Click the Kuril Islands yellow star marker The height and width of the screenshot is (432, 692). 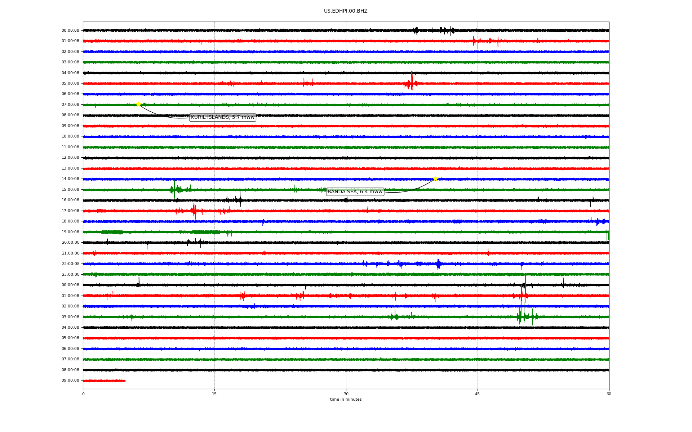[138, 104]
